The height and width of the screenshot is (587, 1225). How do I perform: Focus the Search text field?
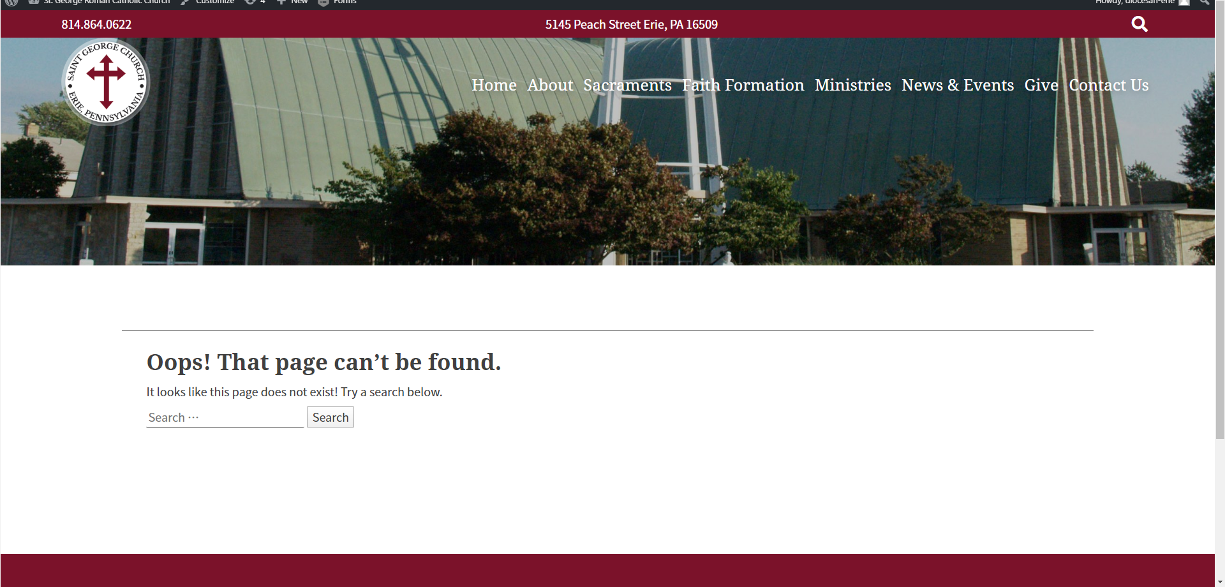pos(225,417)
